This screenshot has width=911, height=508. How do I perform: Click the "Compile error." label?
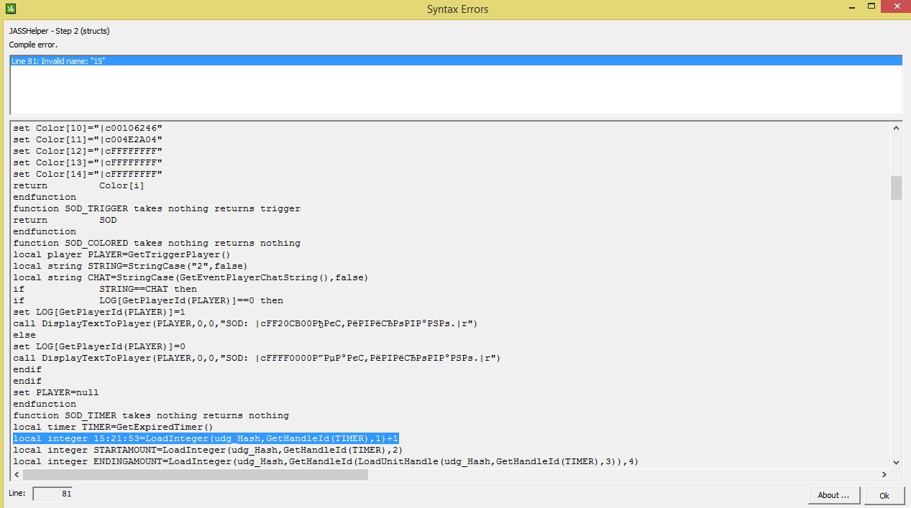point(33,45)
